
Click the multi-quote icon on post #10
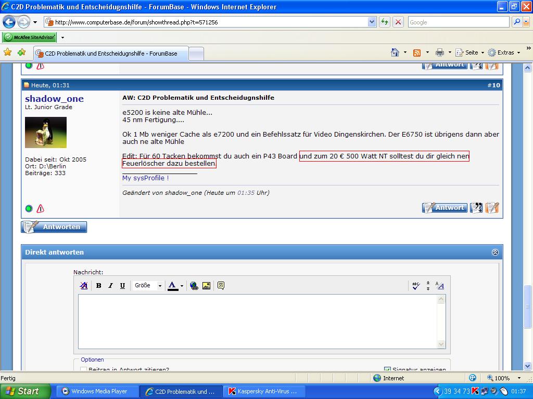(x=476, y=208)
